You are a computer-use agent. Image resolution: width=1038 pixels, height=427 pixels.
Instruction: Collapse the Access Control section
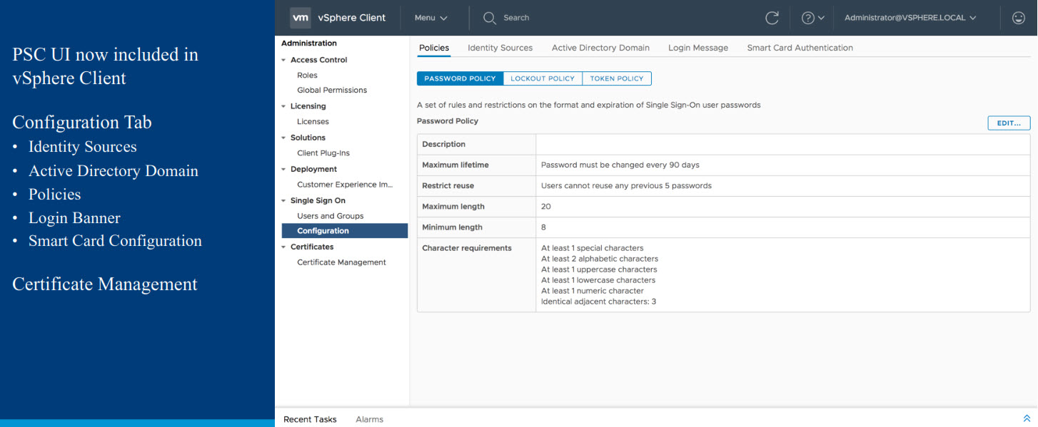click(283, 60)
